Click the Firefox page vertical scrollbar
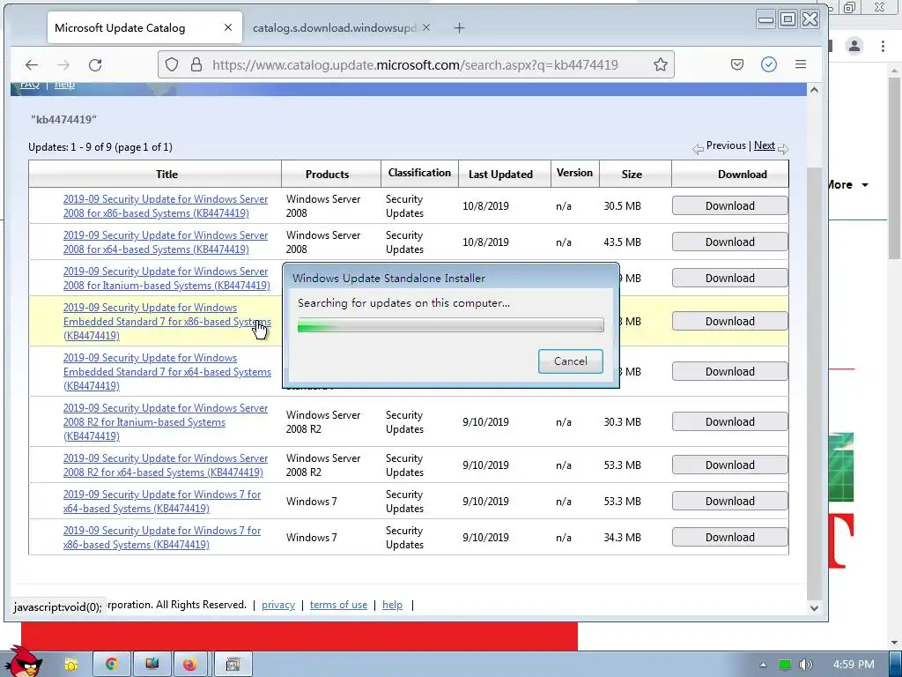The image size is (902, 677). click(813, 383)
